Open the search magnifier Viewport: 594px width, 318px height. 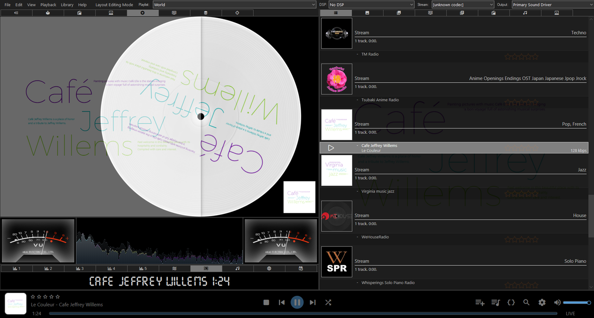point(526,302)
